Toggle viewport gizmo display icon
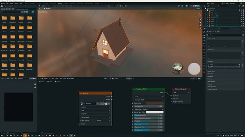This screenshot has width=245, height=137. tap(182, 6)
